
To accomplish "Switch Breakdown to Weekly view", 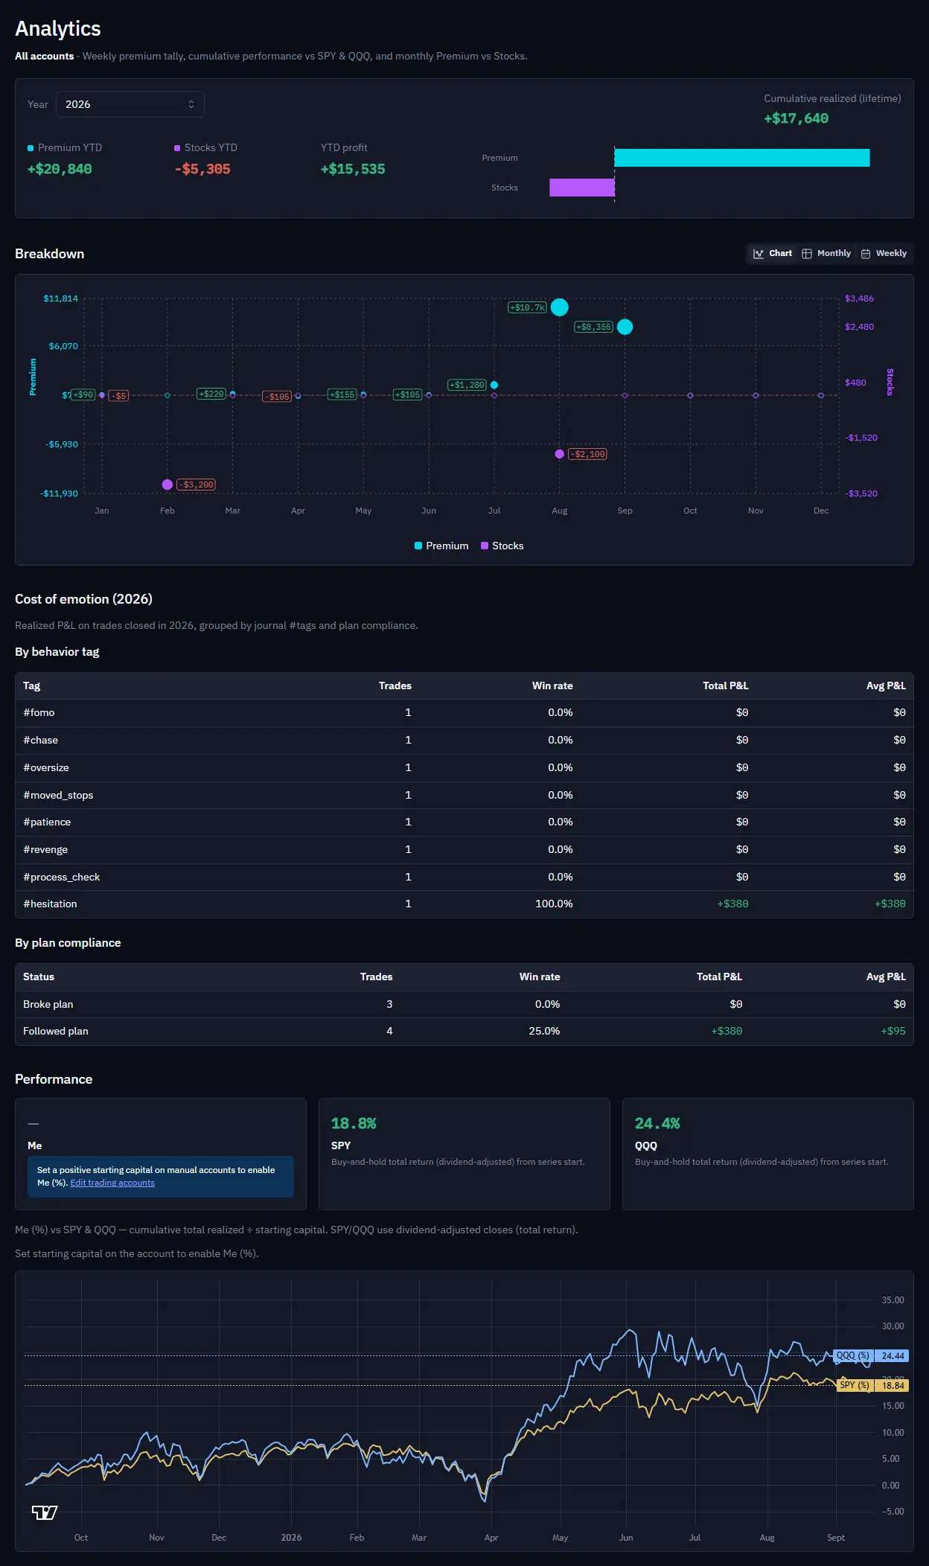I will pyautogui.click(x=884, y=254).
